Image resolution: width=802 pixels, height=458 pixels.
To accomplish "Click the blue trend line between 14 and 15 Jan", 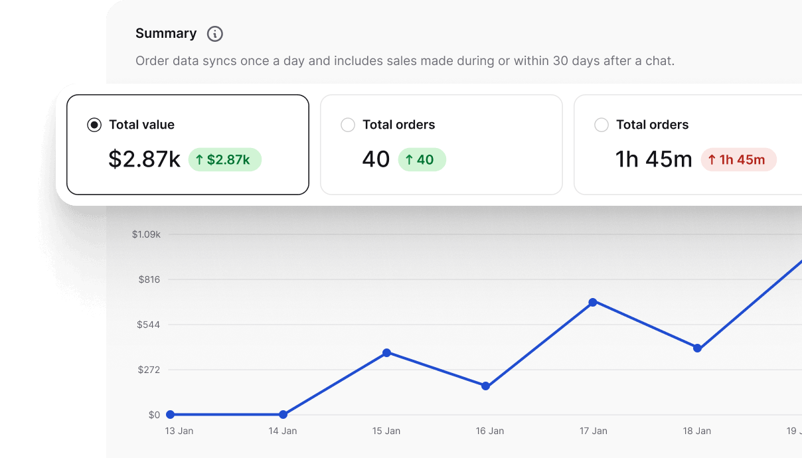I will (x=335, y=384).
